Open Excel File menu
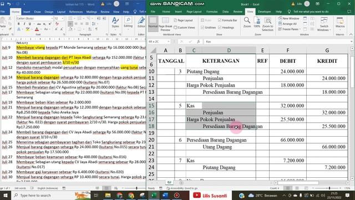This screenshot has width=355, height=200. point(153,12)
